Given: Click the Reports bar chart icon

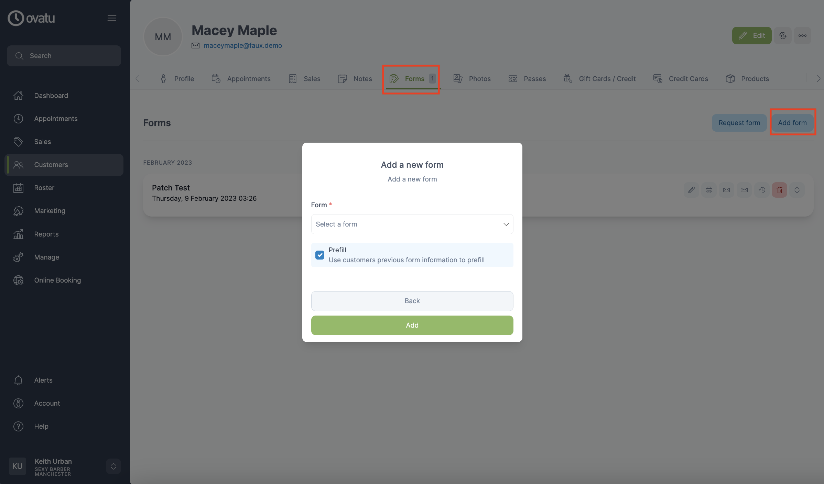Looking at the screenshot, I should (19, 234).
